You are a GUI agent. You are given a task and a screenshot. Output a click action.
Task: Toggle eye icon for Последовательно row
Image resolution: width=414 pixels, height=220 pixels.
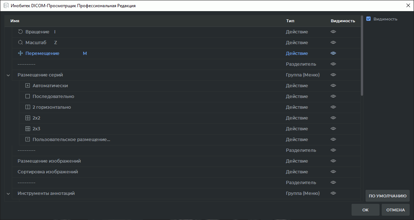pos(333,97)
